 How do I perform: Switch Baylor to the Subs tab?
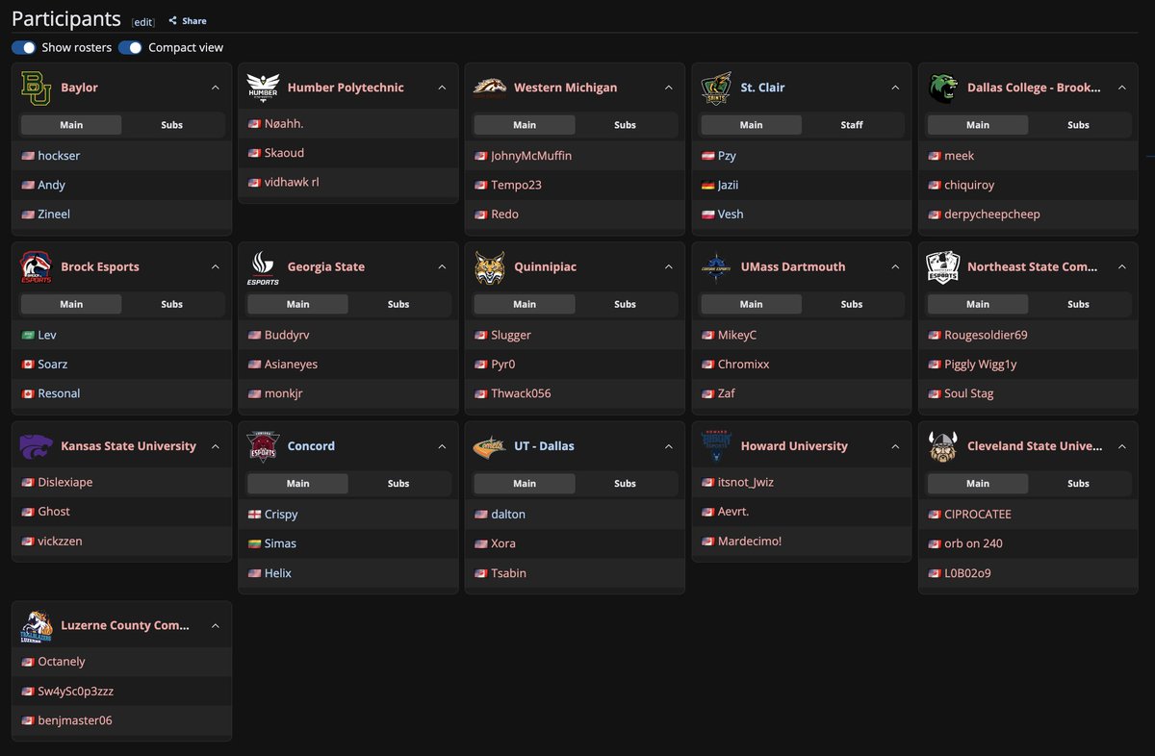(x=172, y=125)
